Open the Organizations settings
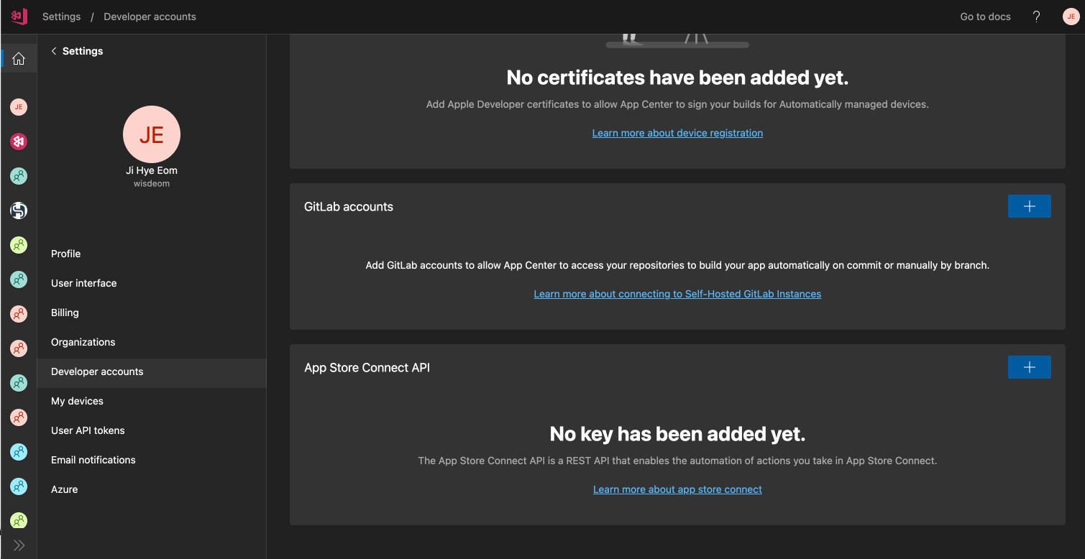The image size is (1085, 559). click(152, 342)
